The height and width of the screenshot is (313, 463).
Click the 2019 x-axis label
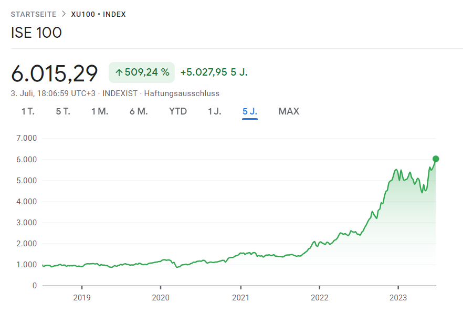point(82,297)
